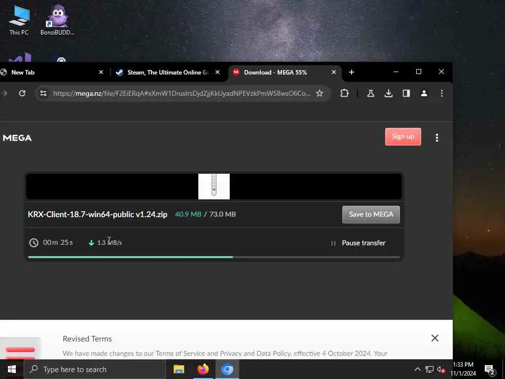Open Chromium from the taskbar
505x379 pixels.
227,369
